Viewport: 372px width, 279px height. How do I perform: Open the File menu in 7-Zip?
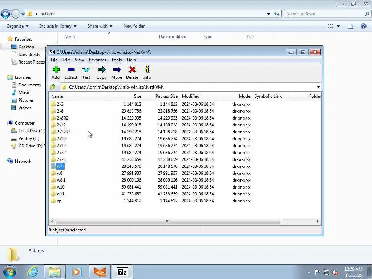(x=54, y=60)
